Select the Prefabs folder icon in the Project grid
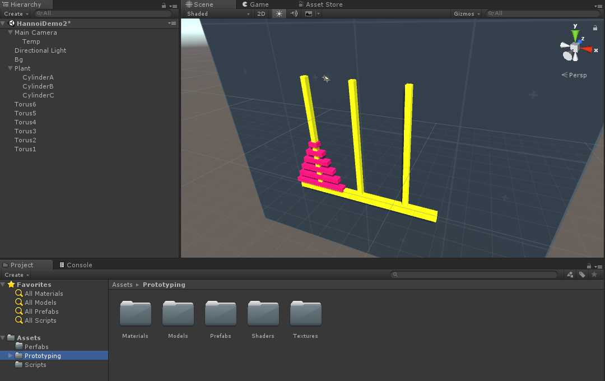605x381 pixels. [221, 313]
